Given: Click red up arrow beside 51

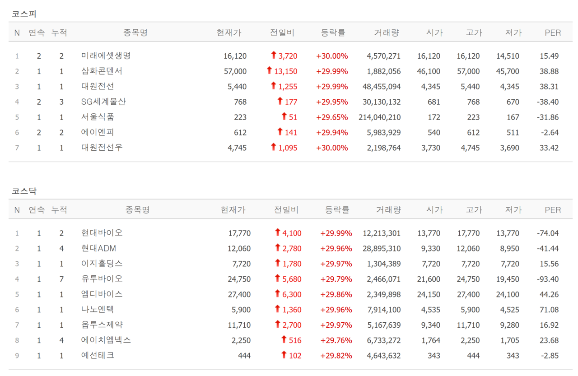Looking at the screenshot, I should [284, 116].
